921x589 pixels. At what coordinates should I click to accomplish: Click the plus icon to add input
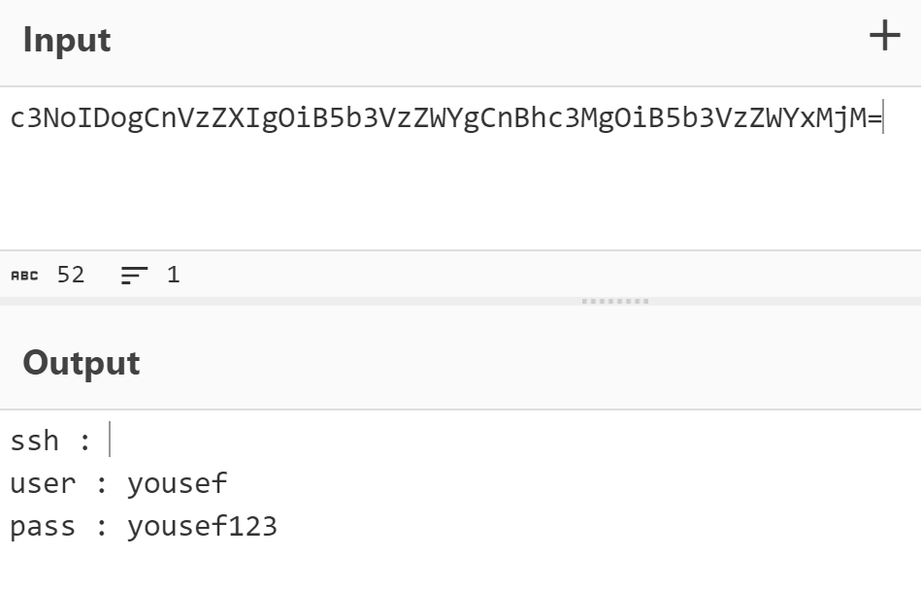point(884,37)
